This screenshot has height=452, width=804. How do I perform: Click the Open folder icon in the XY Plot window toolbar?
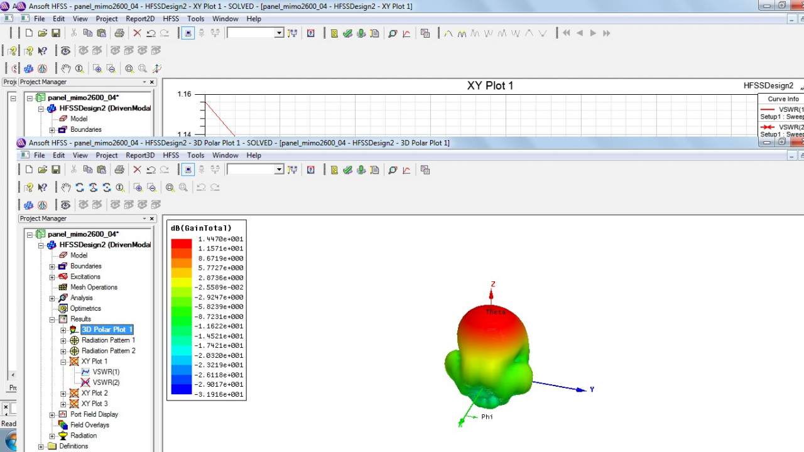pos(42,33)
